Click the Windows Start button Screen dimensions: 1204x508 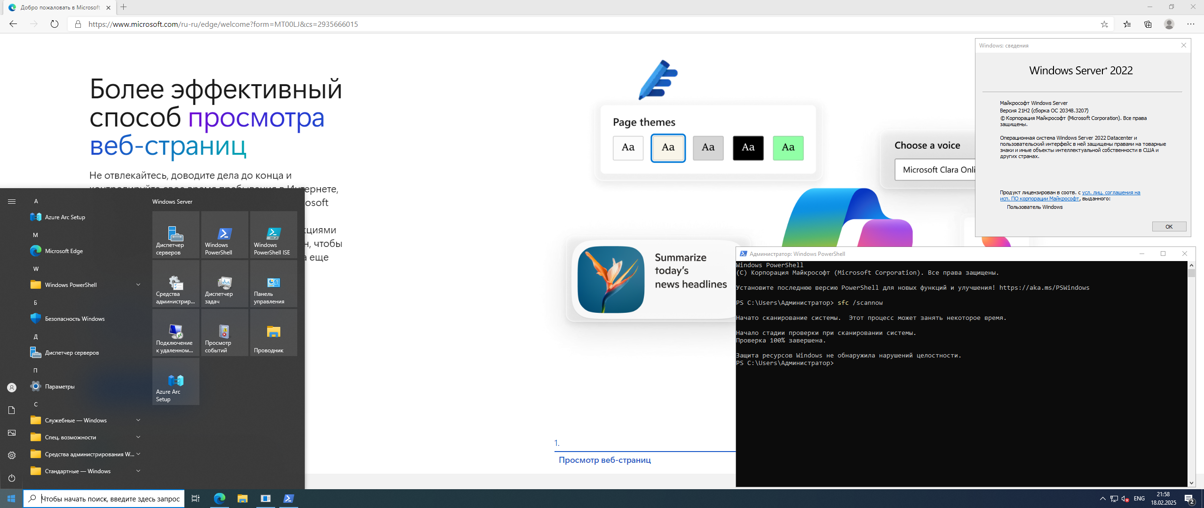tap(11, 499)
